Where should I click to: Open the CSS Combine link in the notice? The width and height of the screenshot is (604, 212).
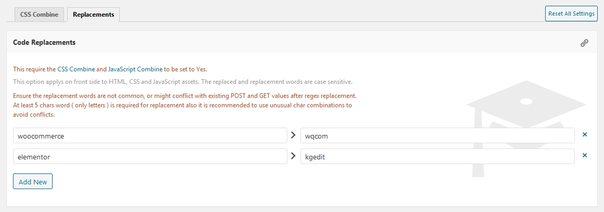76,69
